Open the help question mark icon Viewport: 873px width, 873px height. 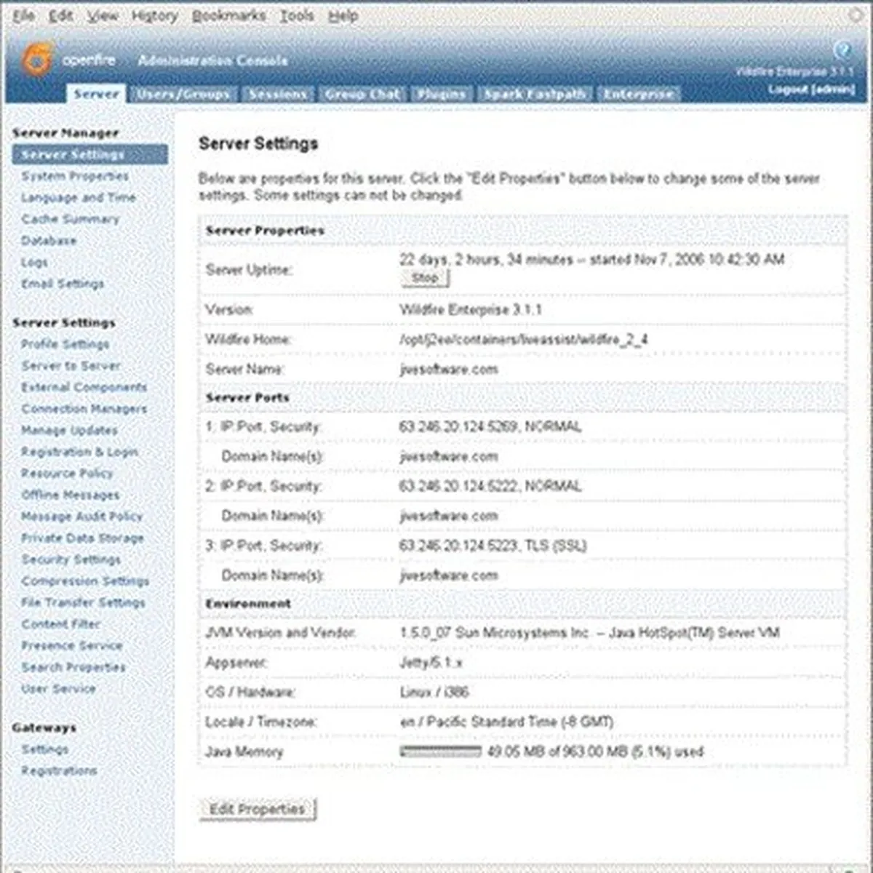(x=842, y=49)
